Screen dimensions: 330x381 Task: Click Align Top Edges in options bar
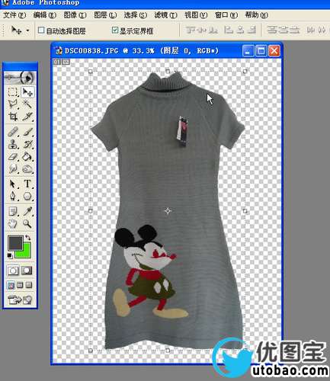(x=191, y=30)
